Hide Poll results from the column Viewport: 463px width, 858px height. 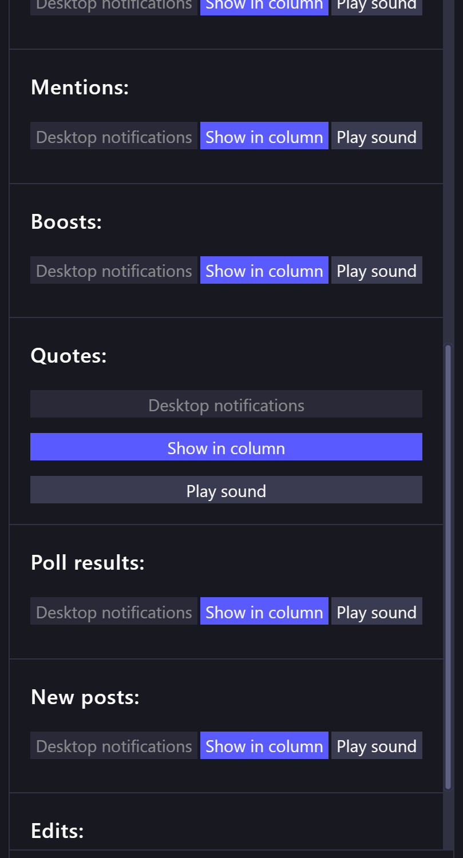pos(264,611)
